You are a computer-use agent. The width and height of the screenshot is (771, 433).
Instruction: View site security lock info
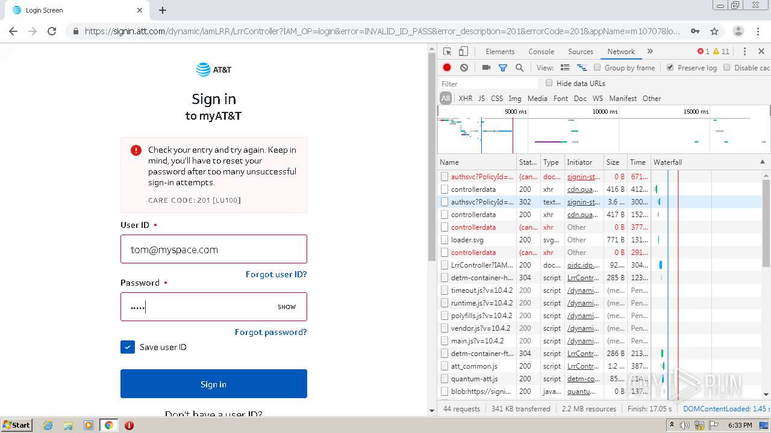click(76, 31)
